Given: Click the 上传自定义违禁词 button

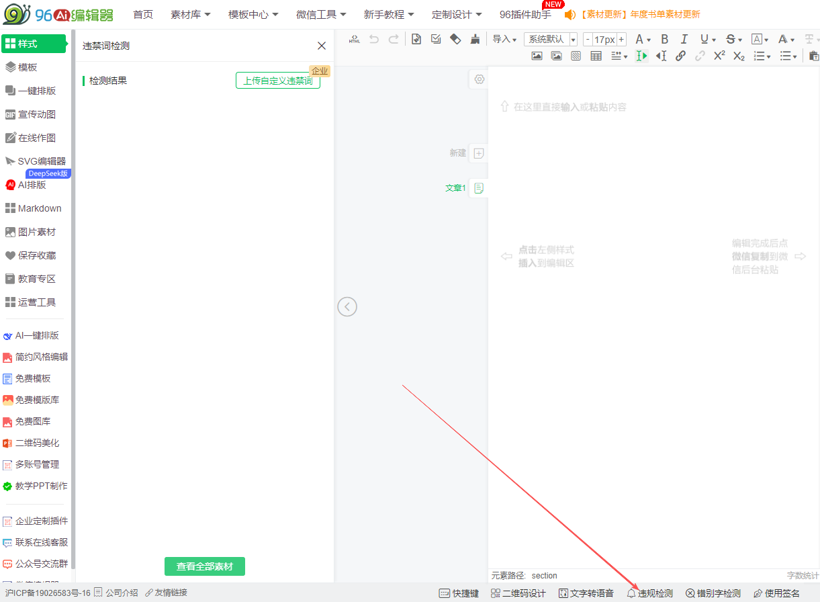Looking at the screenshot, I should (278, 81).
